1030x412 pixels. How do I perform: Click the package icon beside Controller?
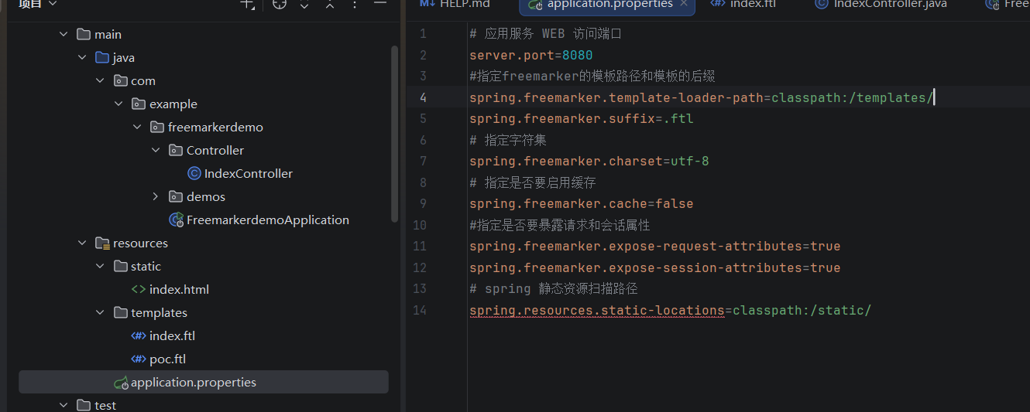(x=177, y=150)
